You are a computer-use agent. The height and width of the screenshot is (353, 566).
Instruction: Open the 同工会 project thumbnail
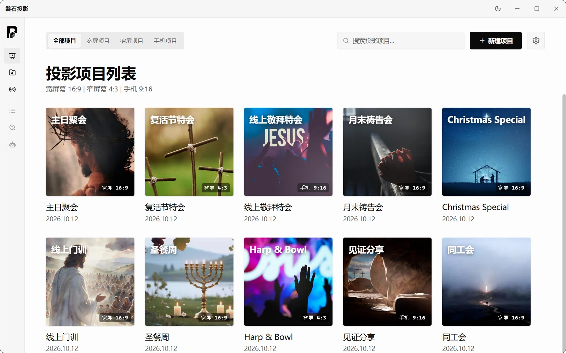pos(486,282)
